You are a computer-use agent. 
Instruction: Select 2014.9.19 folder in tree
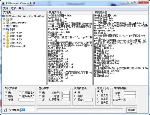click(x=16, y=33)
